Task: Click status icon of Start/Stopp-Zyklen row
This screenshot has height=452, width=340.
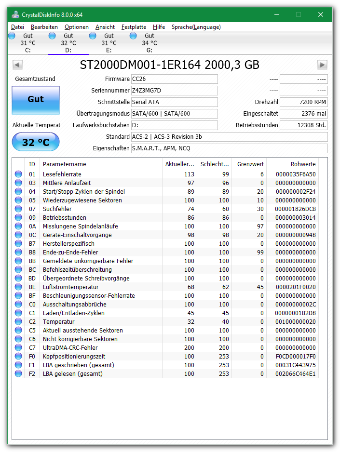Action: (18, 191)
